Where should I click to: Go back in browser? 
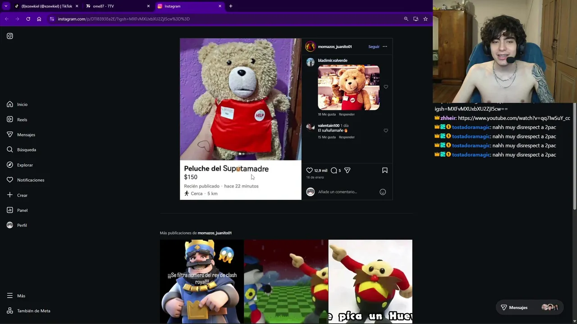6,19
